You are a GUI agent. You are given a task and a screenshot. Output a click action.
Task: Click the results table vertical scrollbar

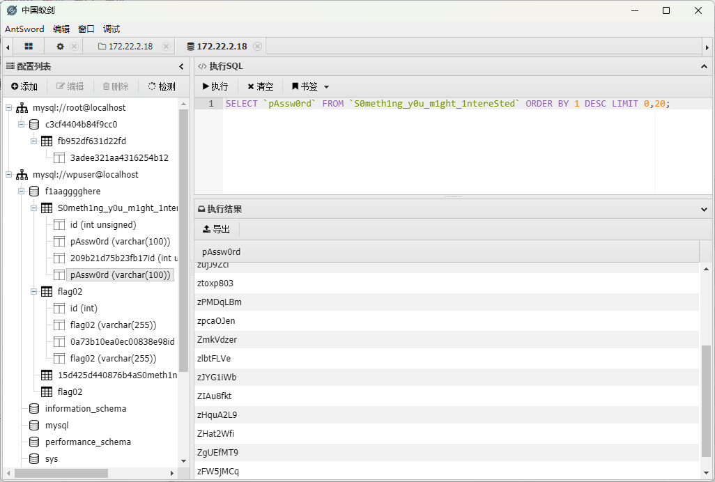pyautogui.click(x=706, y=401)
